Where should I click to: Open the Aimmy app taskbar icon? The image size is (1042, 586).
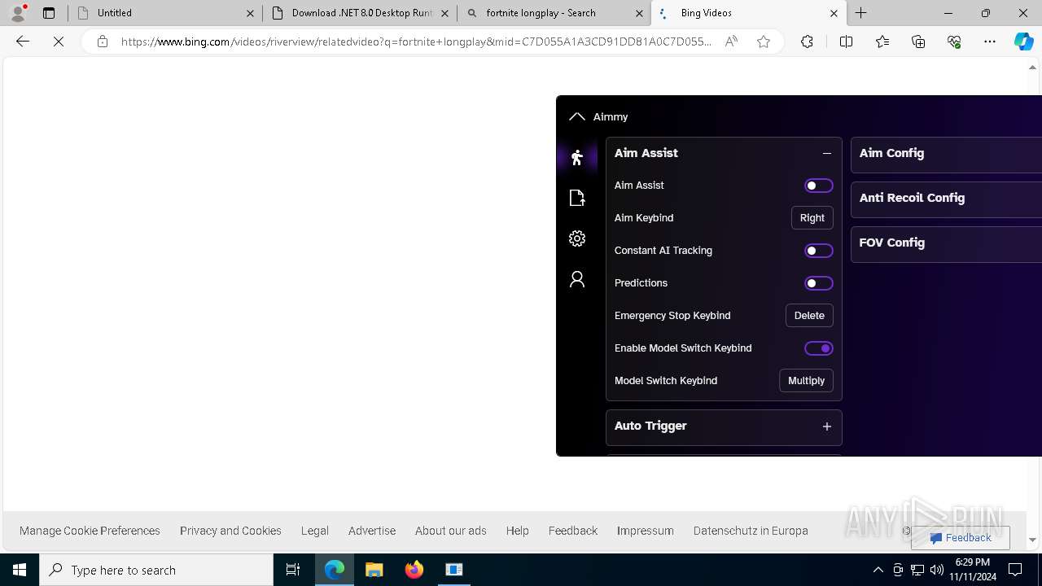pos(454,570)
